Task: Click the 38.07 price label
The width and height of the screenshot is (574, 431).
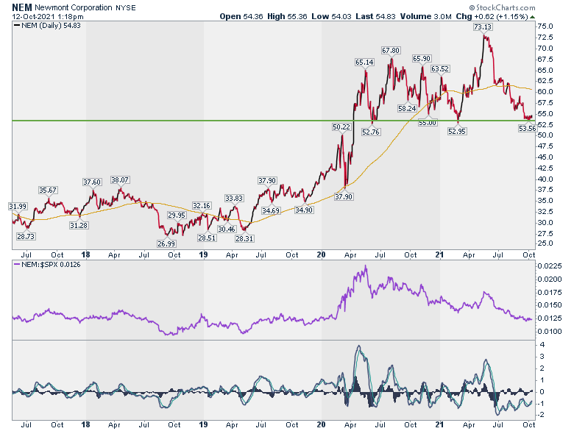Action: (x=120, y=179)
